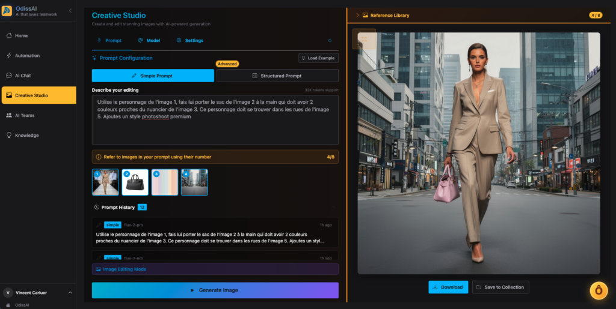Collapse the left sidebar with the chevron
616x309 pixels.
pyautogui.click(x=70, y=11)
